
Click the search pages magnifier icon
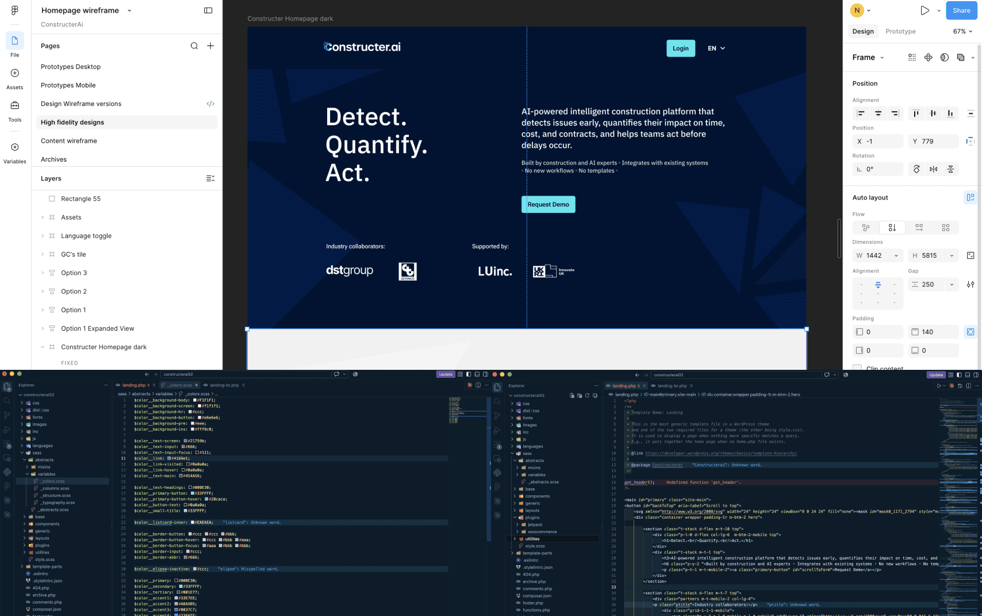point(194,46)
